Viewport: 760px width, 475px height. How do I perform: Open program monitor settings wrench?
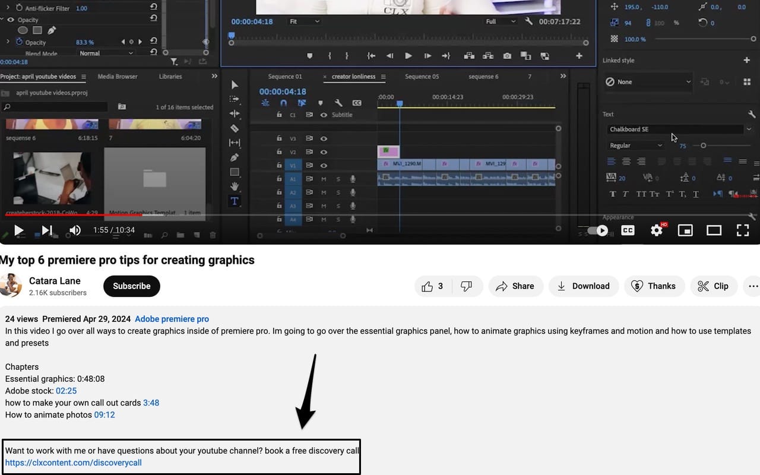529,21
